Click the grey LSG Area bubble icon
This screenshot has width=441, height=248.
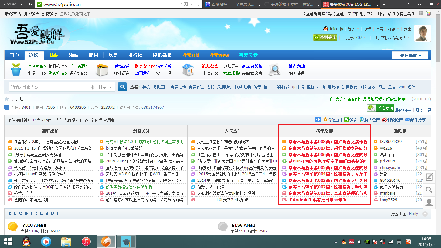pos(223,226)
